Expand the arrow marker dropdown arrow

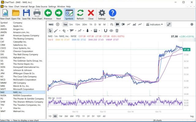coord(91,30)
